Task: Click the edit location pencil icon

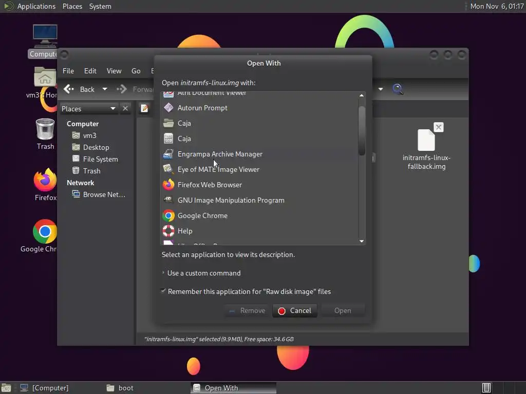Action: pos(144,108)
